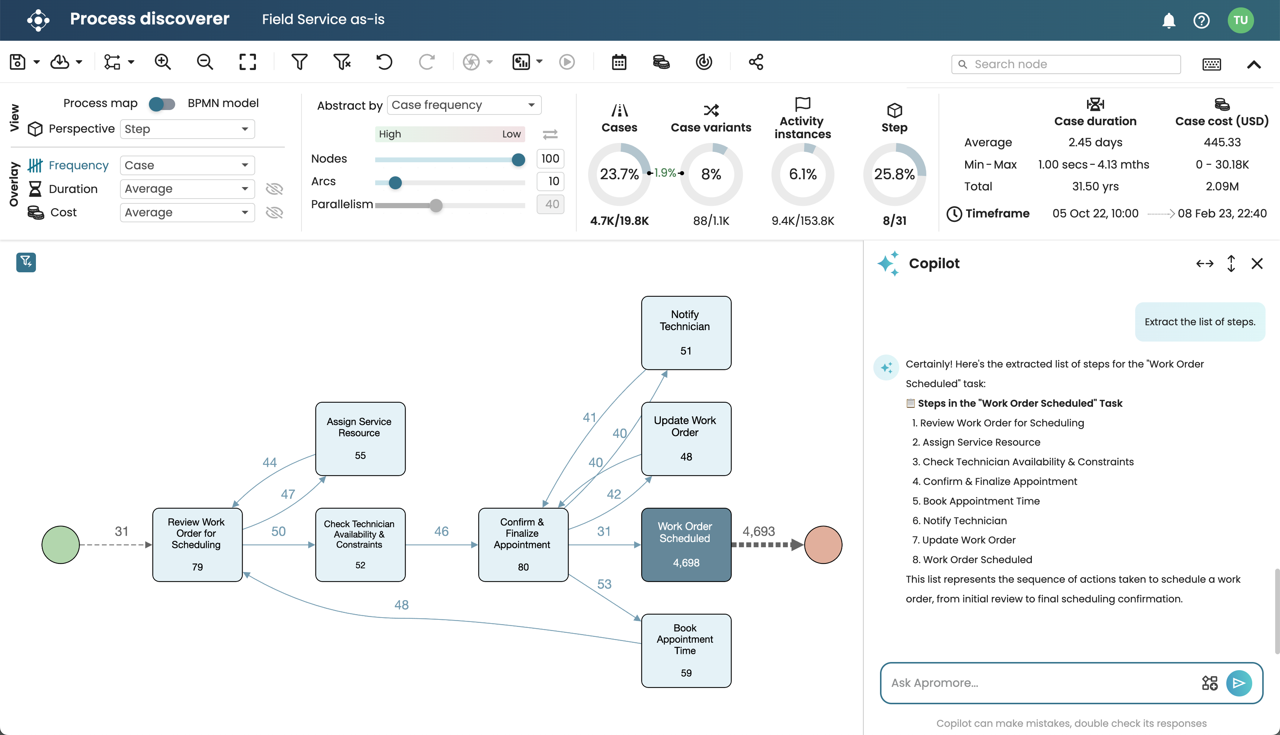Clear filter using funnel-x icon
Screen dimensions: 1280x735
coord(341,62)
